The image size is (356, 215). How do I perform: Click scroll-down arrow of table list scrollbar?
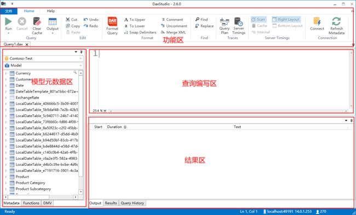pos(81,192)
